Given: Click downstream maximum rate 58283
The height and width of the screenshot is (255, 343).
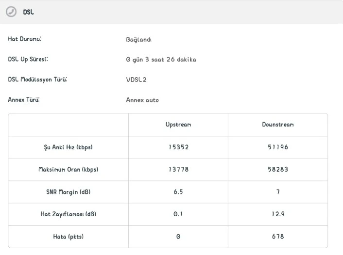Looking at the screenshot, I should [x=278, y=169].
